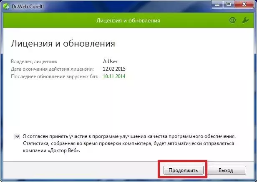Image resolution: width=257 pixels, height=182 pixels.
Task: Click the Я согласен принять участие agreement text
Action: (x=129, y=143)
